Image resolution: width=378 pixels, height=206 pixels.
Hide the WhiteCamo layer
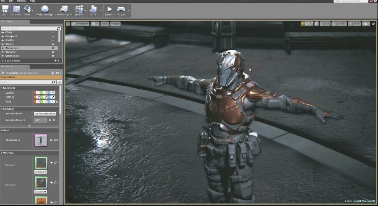point(53,56)
